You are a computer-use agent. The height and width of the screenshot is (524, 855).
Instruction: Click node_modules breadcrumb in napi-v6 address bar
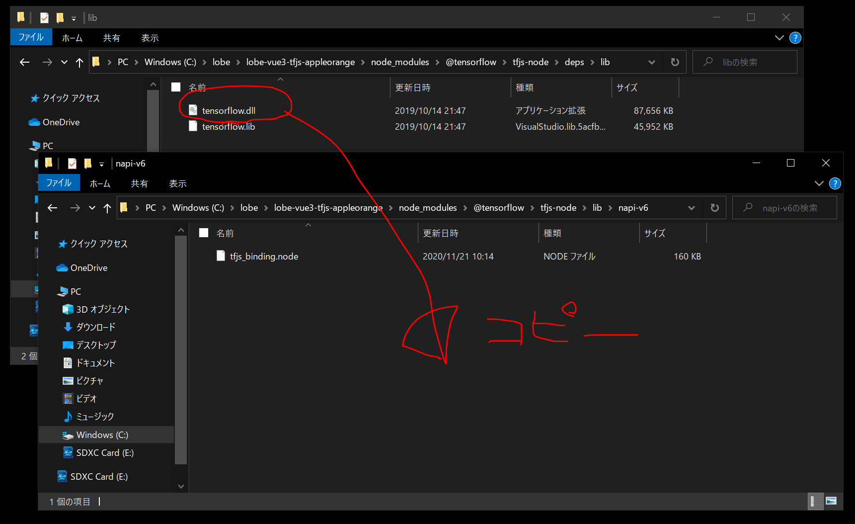(x=428, y=208)
